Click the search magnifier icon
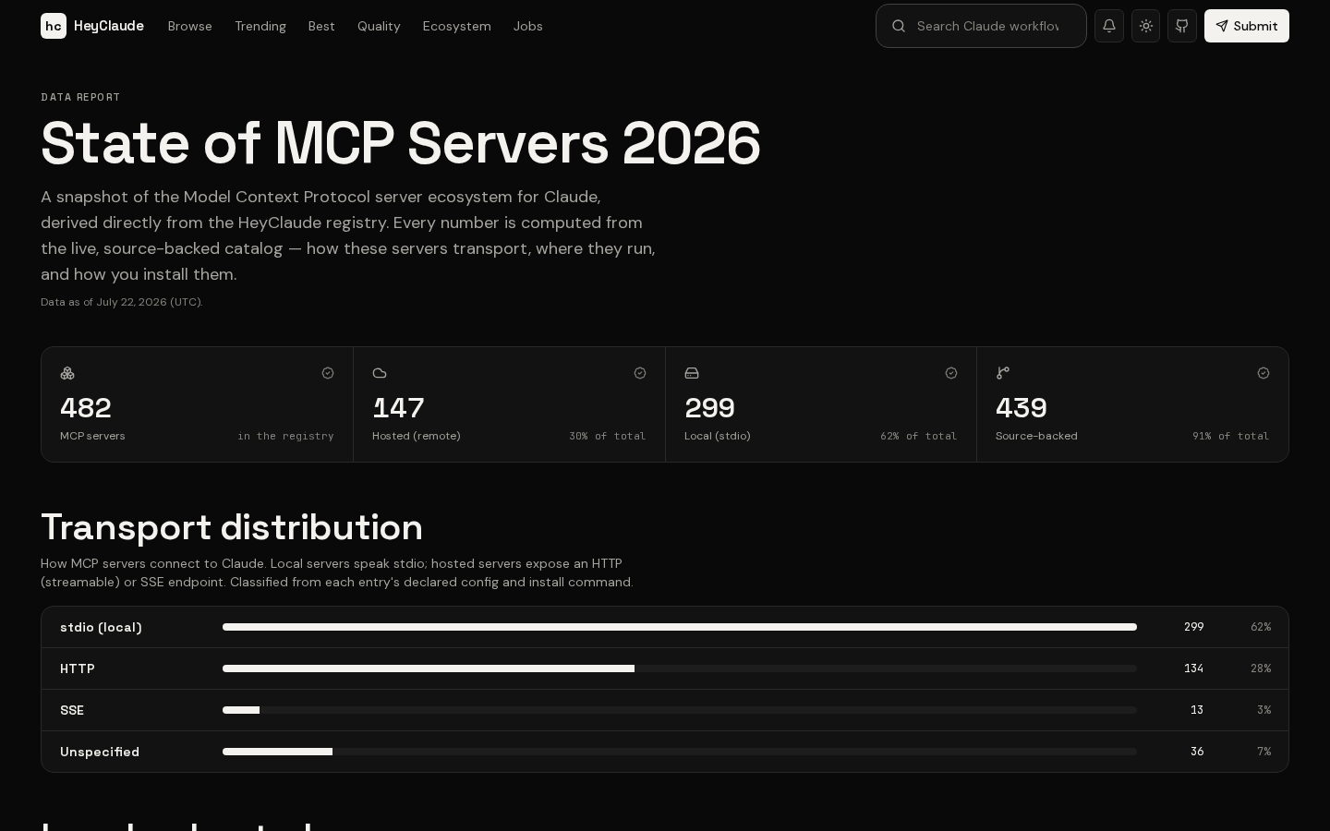The height and width of the screenshot is (831, 1330). [899, 26]
